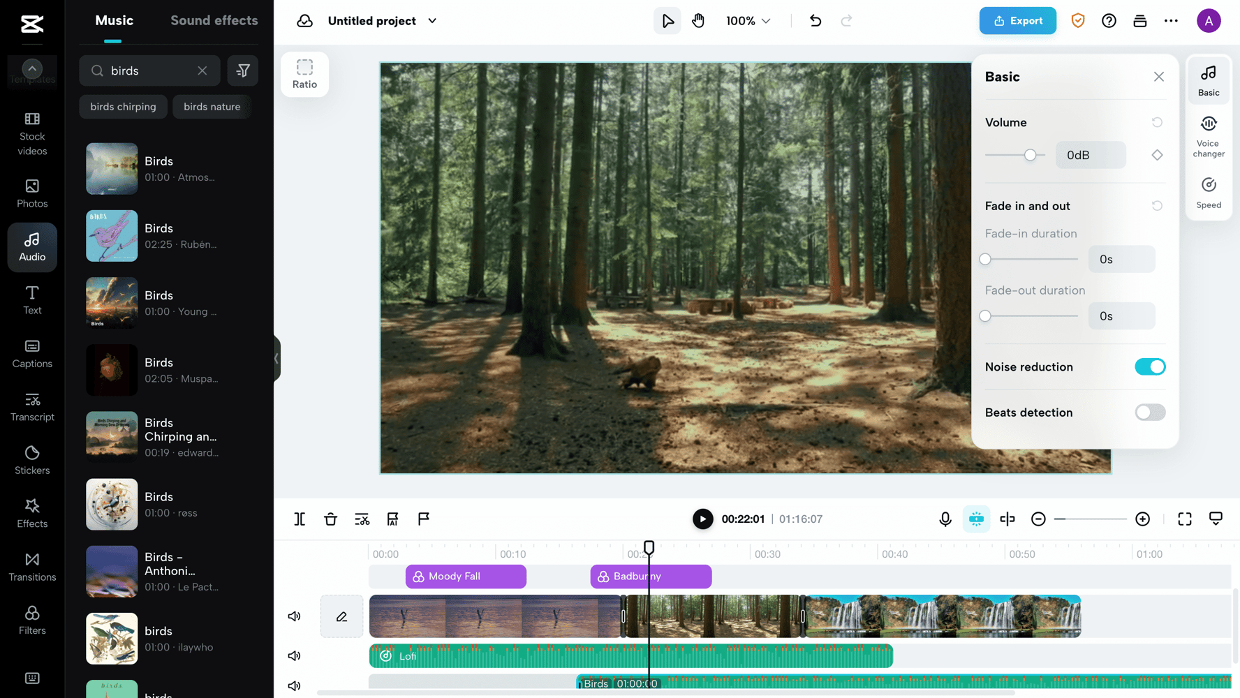Click the Export button

(1017, 20)
